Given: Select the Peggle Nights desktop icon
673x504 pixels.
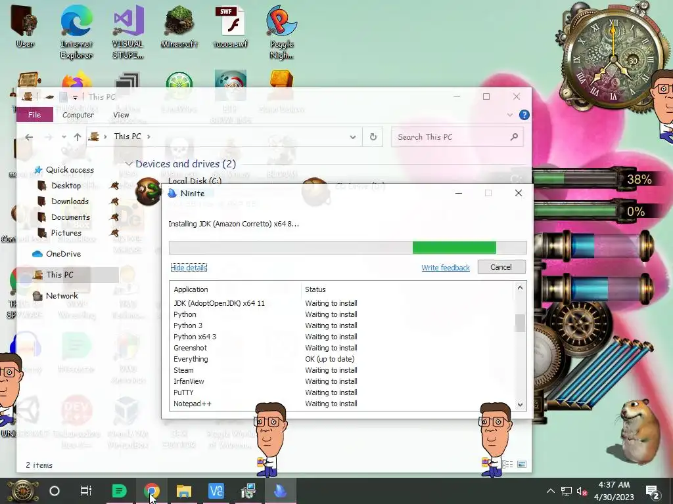Looking at the screenshot, I should [281, 31].
